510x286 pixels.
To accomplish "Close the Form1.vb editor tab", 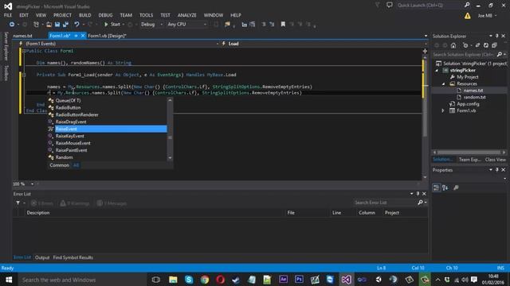I will pos(83,36).
